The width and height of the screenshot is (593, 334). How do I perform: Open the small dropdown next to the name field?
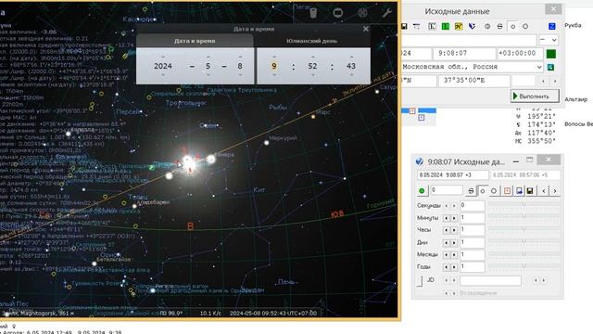[x=549, y=40]
